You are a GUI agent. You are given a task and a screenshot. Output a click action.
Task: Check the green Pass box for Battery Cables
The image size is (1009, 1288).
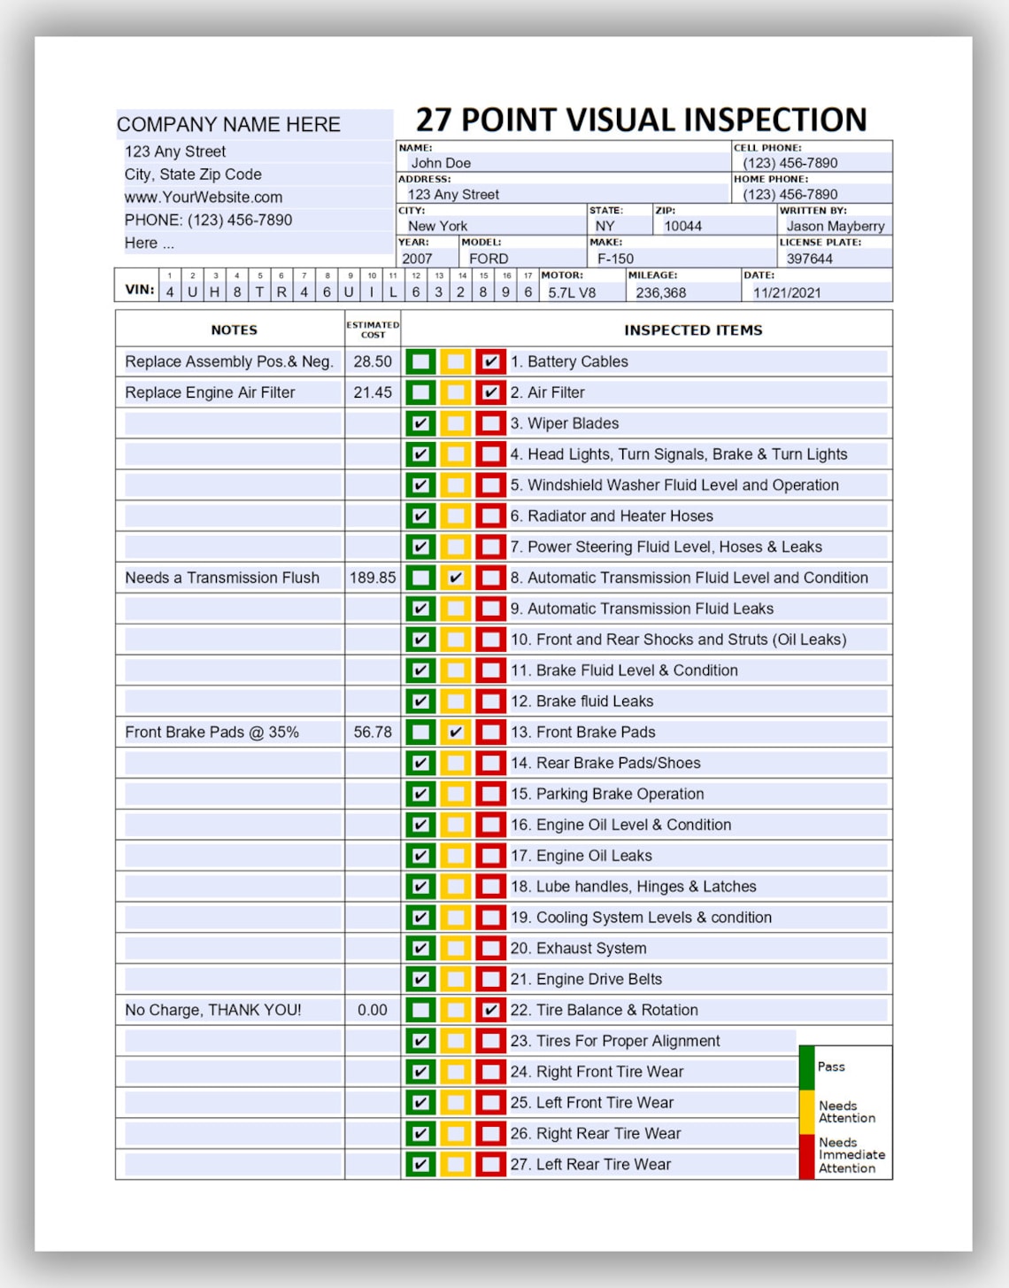coord(420,361)
